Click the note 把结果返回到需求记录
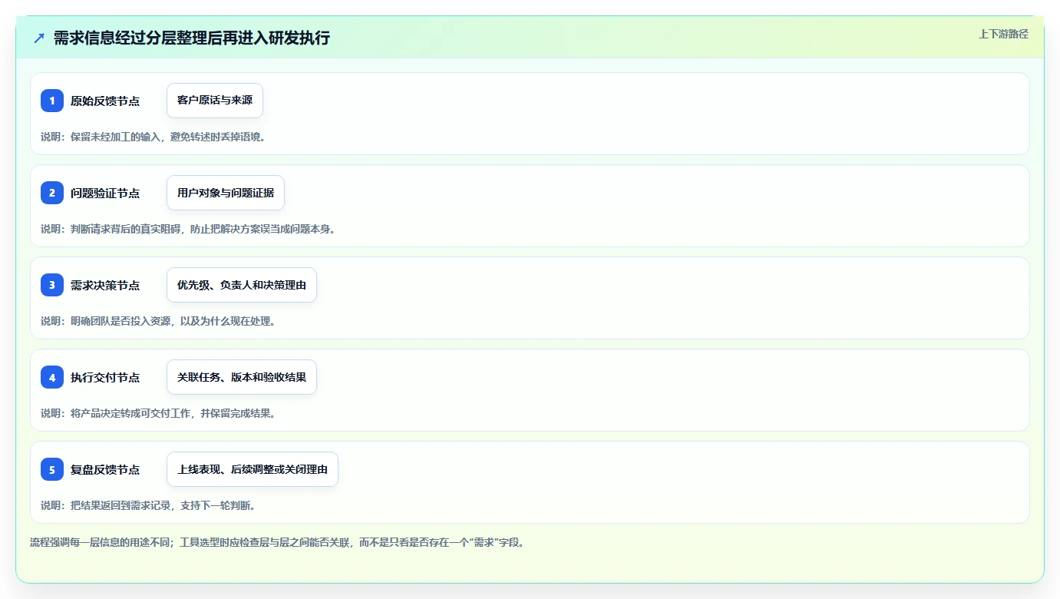 121,505
